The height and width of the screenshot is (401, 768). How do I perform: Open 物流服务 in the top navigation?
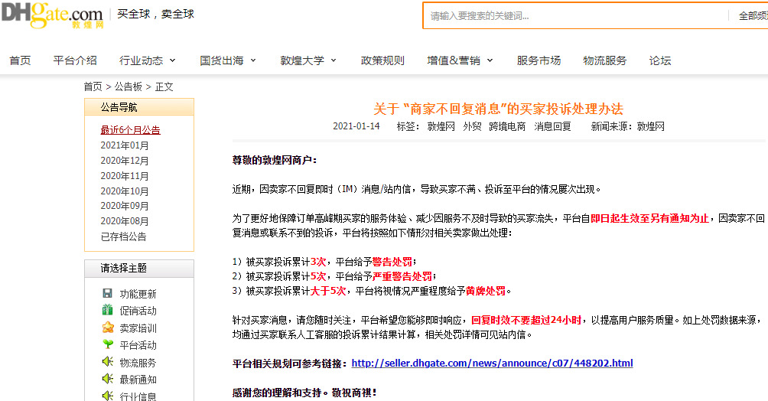click(605, 60)
